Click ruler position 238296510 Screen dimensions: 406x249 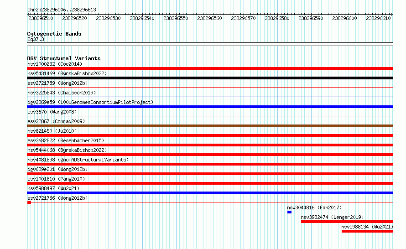[41, 18]
